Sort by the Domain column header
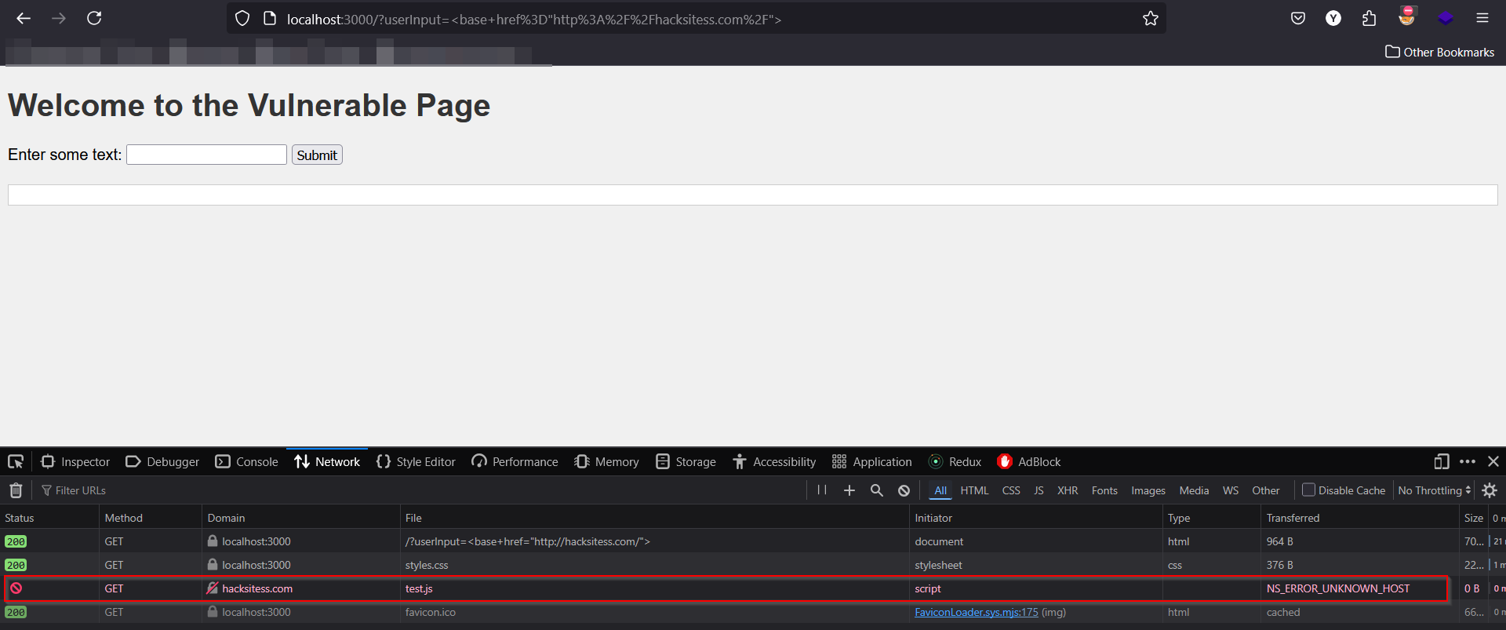This screenshot has height=630, width=1506. point(301,518)
